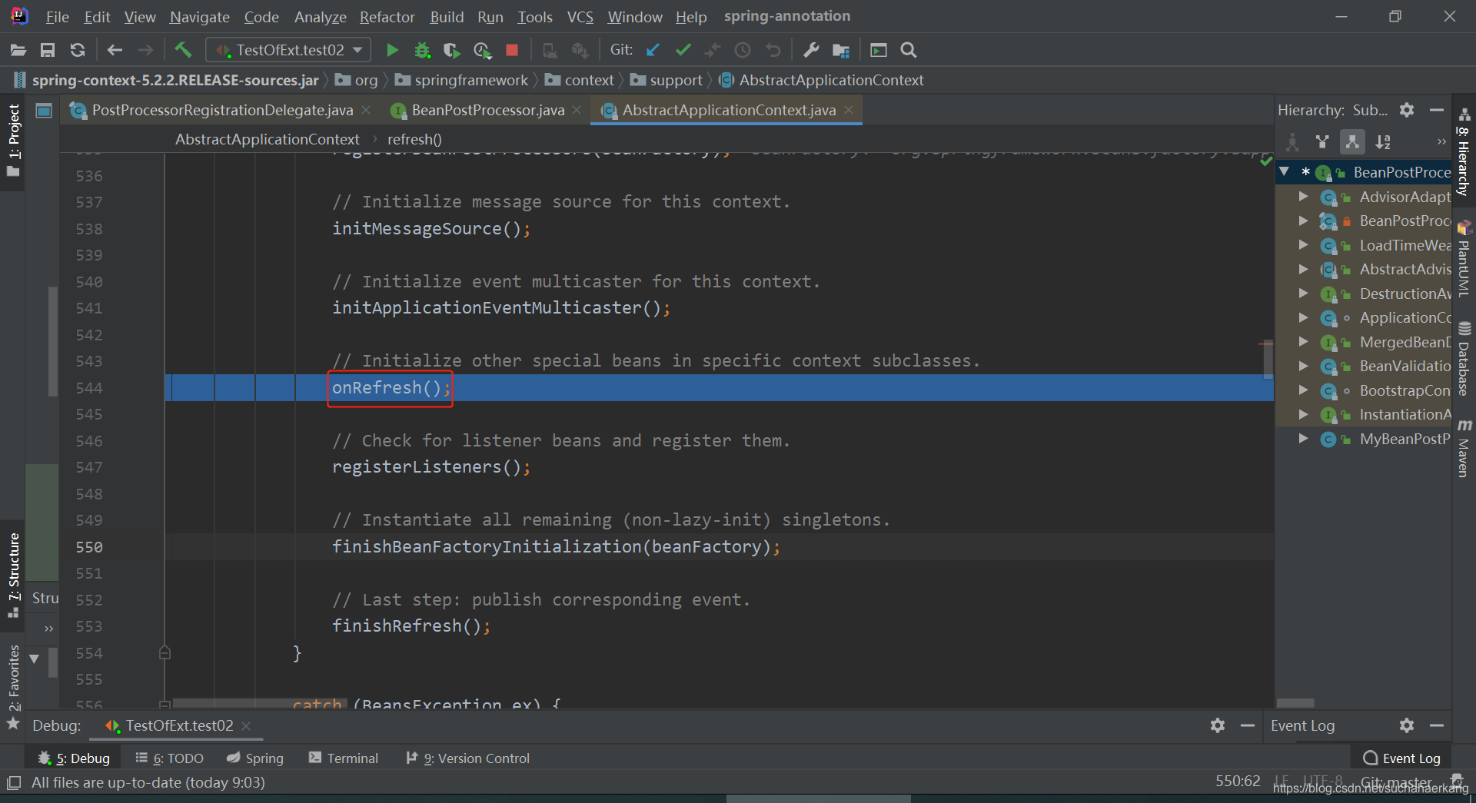Start debugging with the bug icon
Image resolution: width=1476 pixels, height=803 pixels.
click(x=422, y=51)
